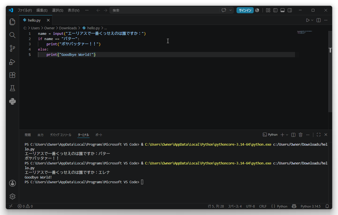Open the Manage gear menu
The image size is (338, 215).
[x=12, y=196]
